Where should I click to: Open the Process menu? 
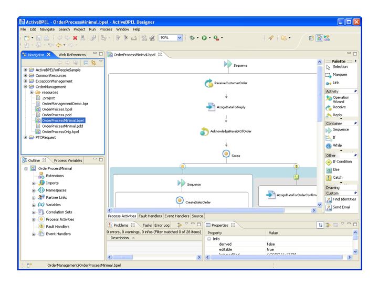point(106,29)
